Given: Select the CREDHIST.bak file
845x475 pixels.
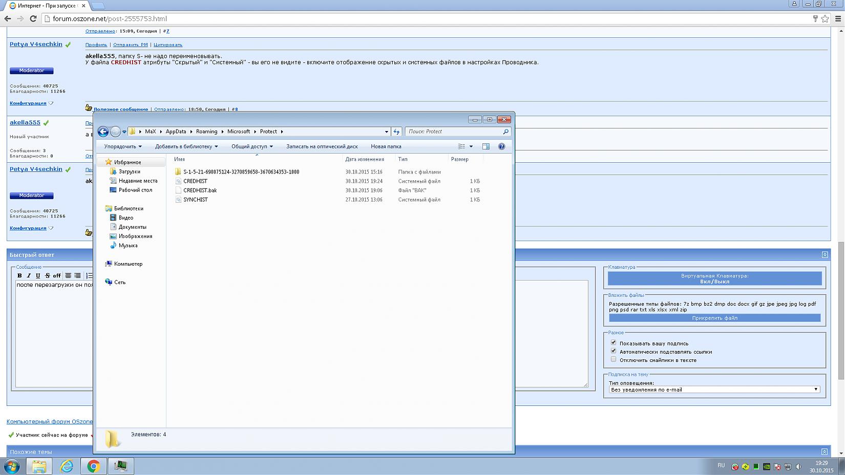Looking at the screenshot, I should (200, 190).
